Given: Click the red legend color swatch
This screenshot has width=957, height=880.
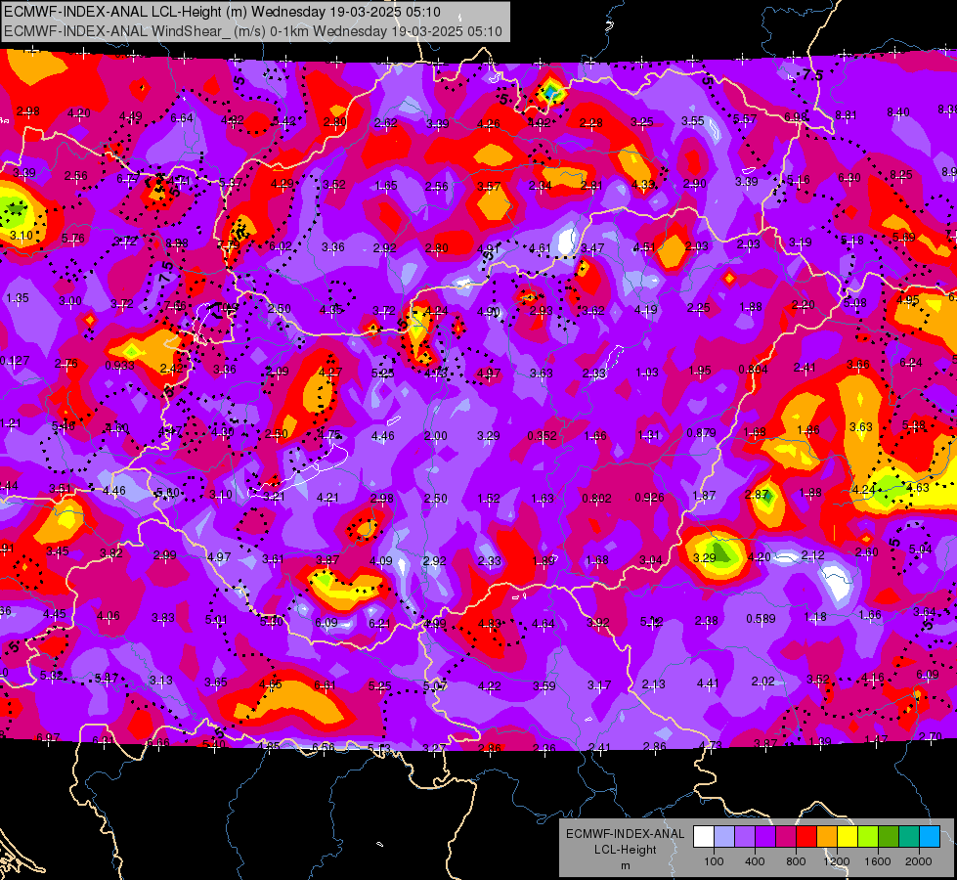Looking at the screenshot, I should coord(806,836).
